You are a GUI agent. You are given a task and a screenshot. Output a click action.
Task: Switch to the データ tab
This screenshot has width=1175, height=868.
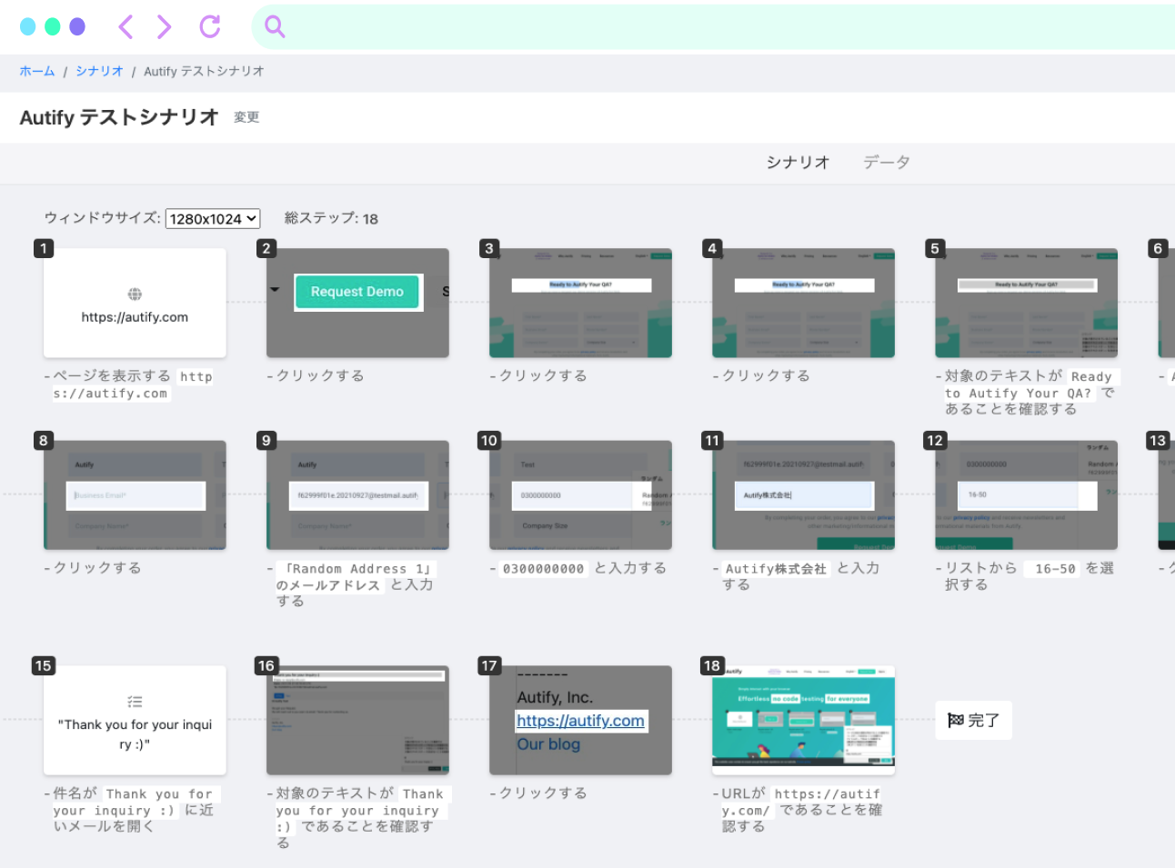click(886, 163)
